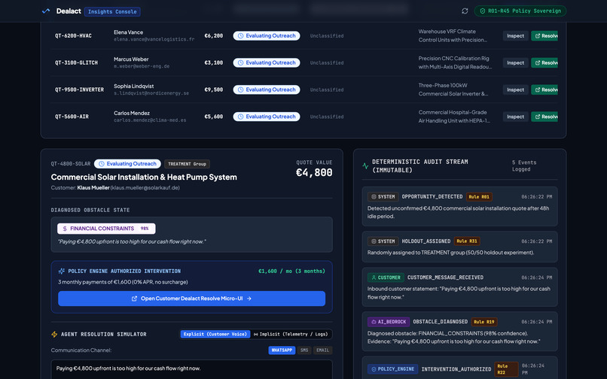The width and height of the screenshot is (607, 379).
Task: Click Evaluating Outreach status for Marcus Weber
Action: click(x=267, y=62)
